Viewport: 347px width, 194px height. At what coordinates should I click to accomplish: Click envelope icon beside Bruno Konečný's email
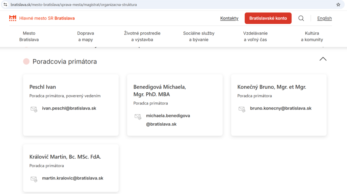click(x=242, y=109)
